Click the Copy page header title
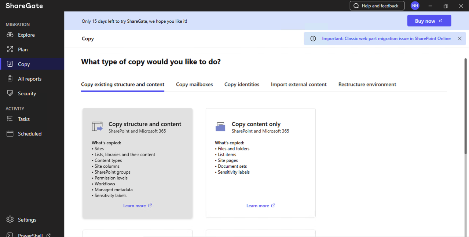 pyautogui.click(x=88, y=38)
